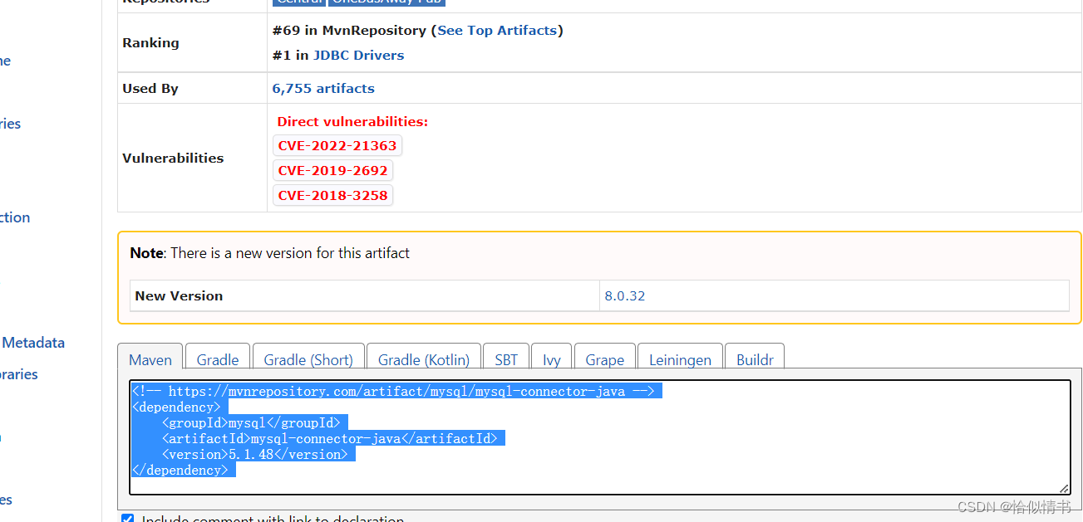This screenshot has width=1083, height=522.
Task: Open the CVE-2019-2692 vulnerability page
Action: 332,169
